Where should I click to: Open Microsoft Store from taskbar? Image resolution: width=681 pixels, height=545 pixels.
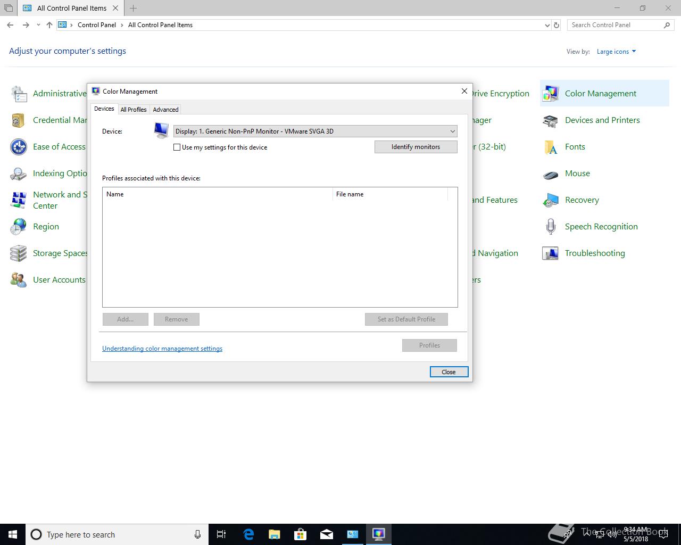tap(301, 534)
